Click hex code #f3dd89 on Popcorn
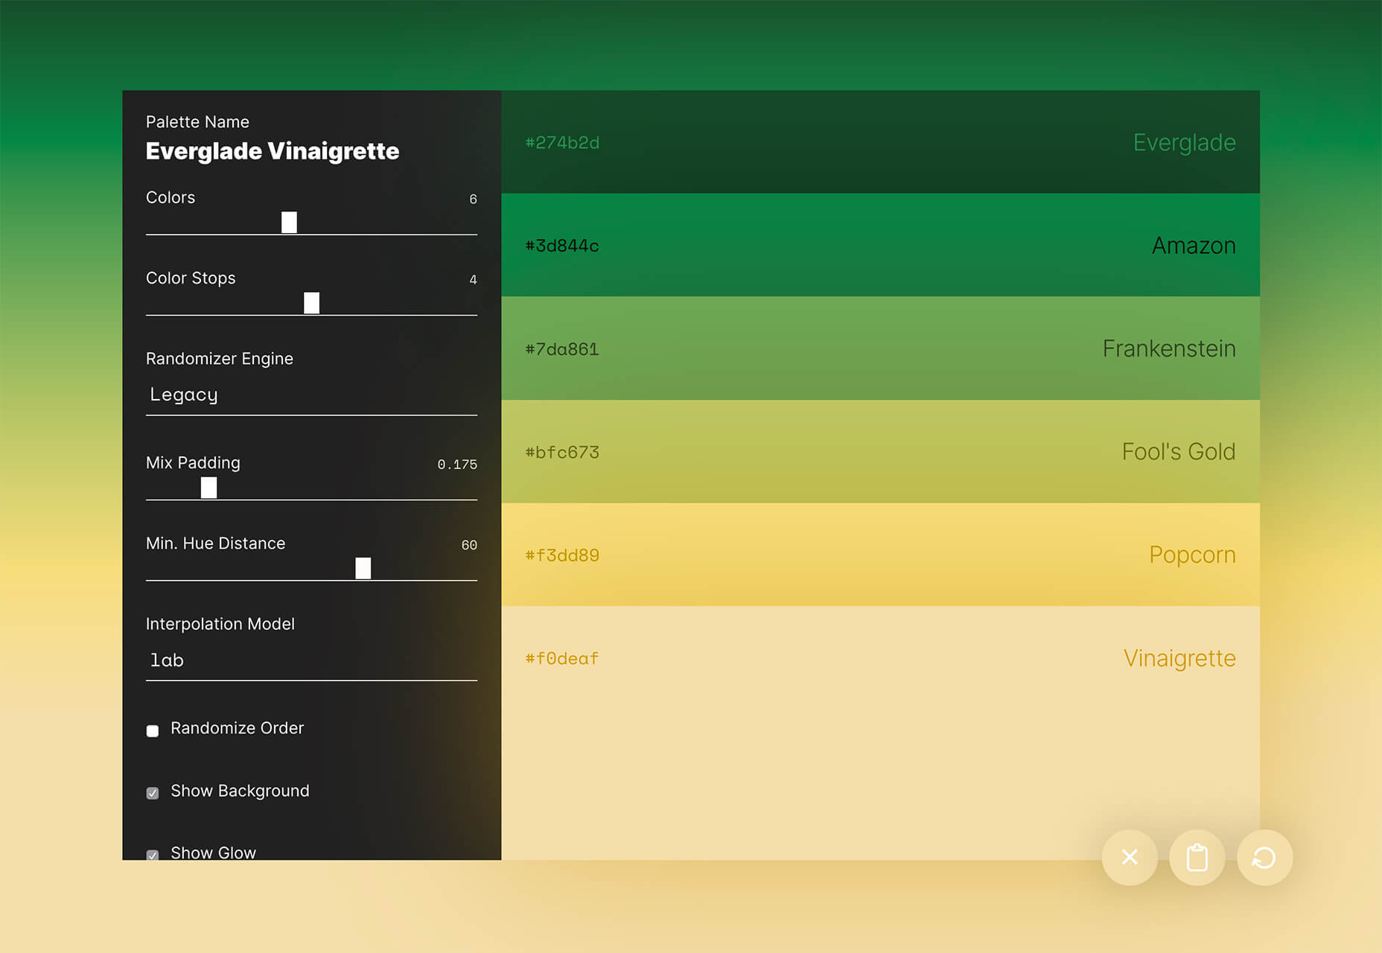Image resolution: width=1382 pixels, height=953 pixels. click(x=562, y=555)
